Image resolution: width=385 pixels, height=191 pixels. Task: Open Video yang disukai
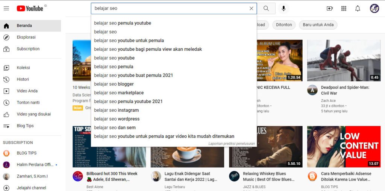(30, 114)
